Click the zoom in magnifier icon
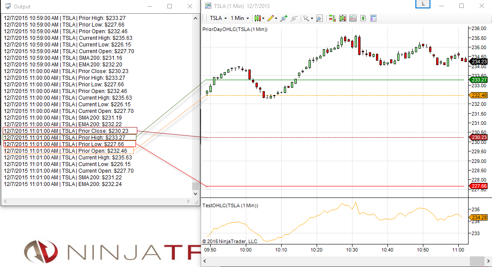The width and height of the screenshot is (492, 267). pyautogui.click(x=284, y=18)
